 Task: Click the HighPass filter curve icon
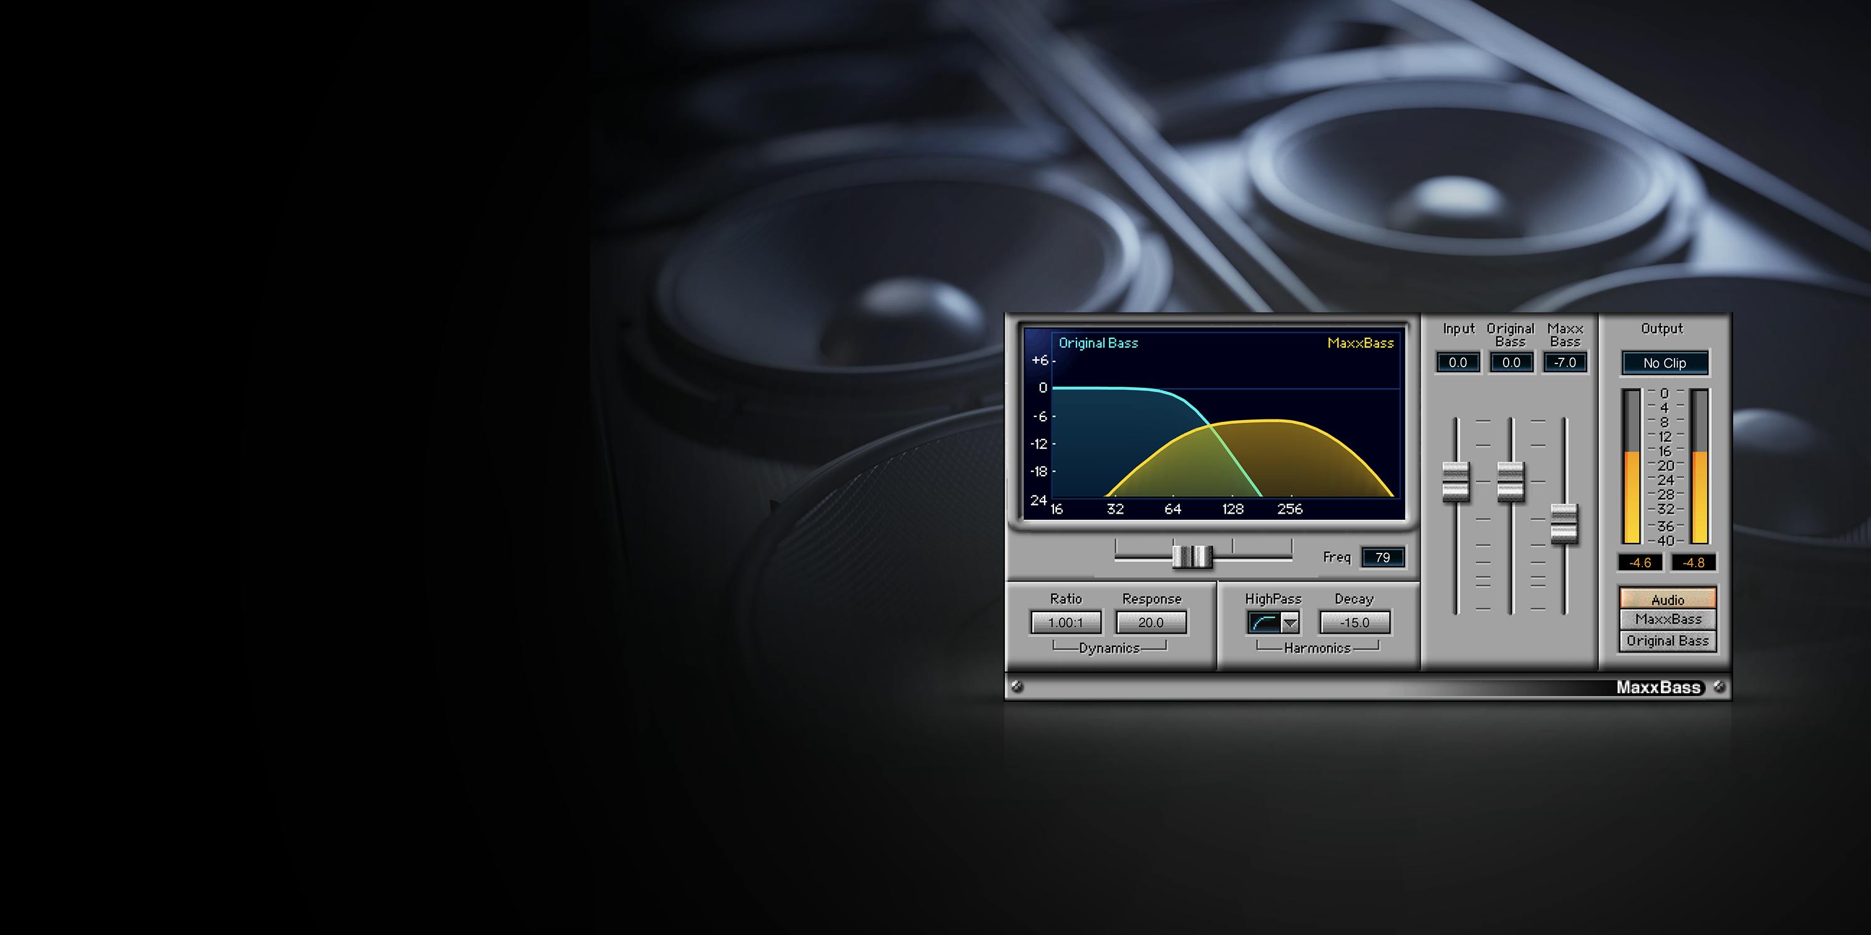1265,623
